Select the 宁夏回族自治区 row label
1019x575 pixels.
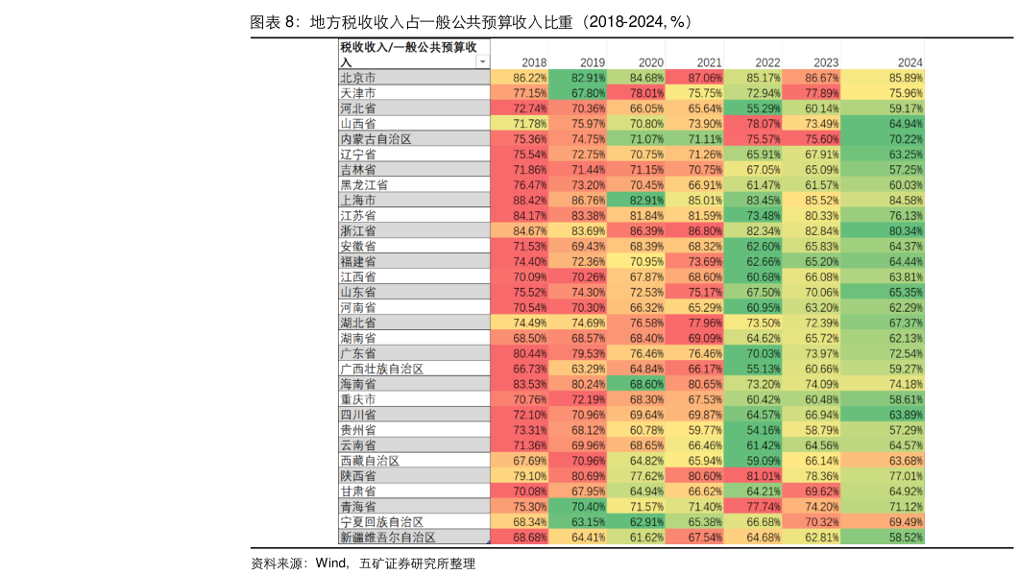click(x=415, y=521)
